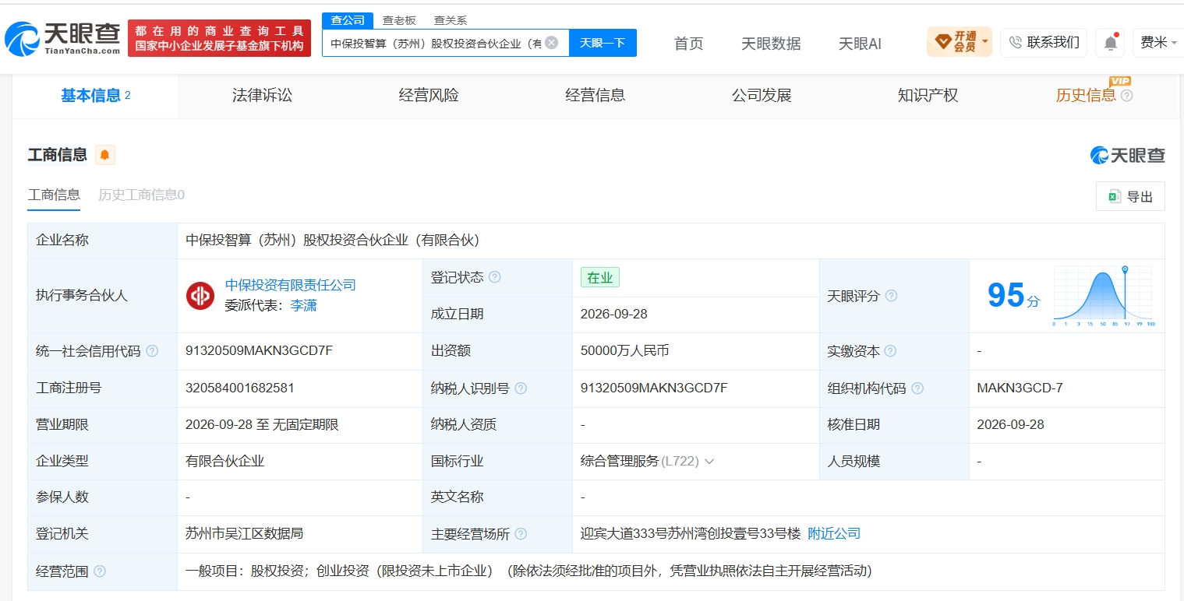Click registration number 320584001682581
This screenshot has height=601, width=1184.
coord(240,388)
